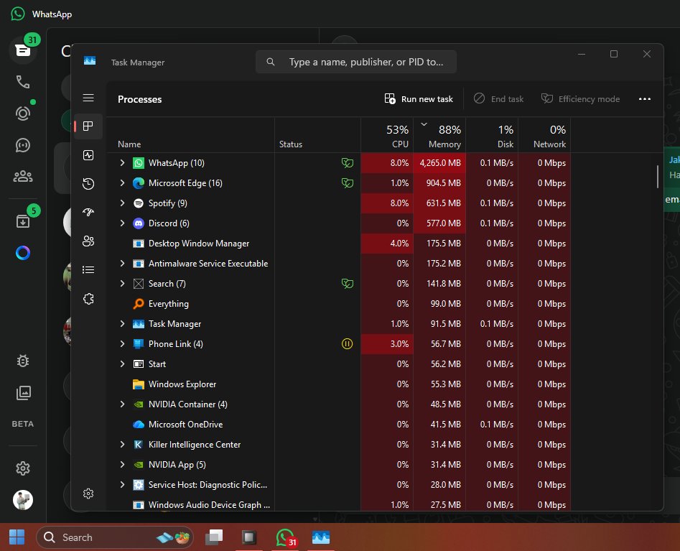
Task: Open Details list icon in Task Manager
Action: [88, 270]
